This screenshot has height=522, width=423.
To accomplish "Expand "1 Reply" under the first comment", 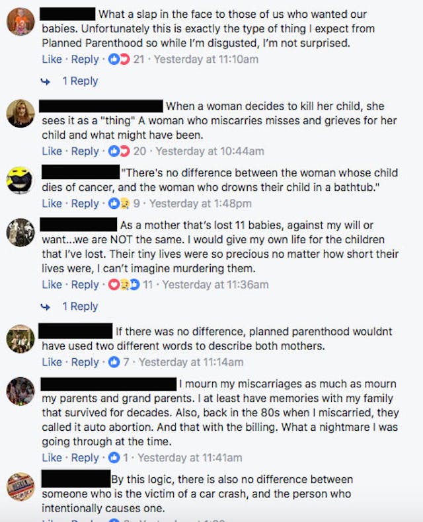I will [x=80, y=81].
